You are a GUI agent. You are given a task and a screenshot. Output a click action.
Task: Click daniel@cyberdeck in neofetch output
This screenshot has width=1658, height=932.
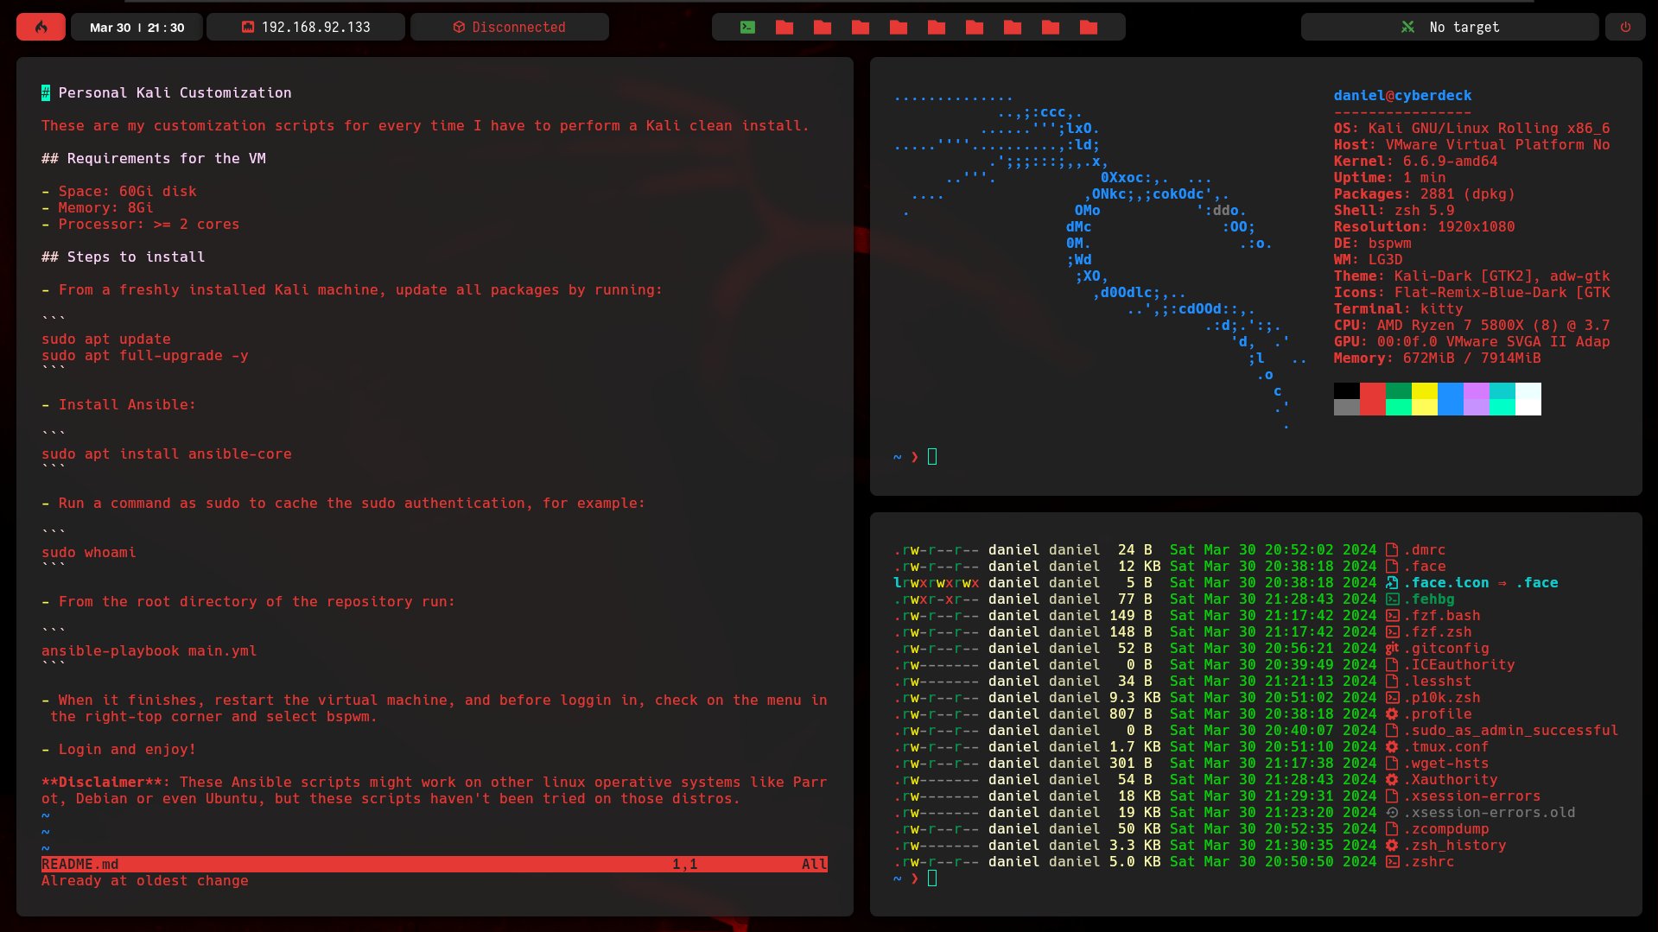click(x=1403, y=95)
